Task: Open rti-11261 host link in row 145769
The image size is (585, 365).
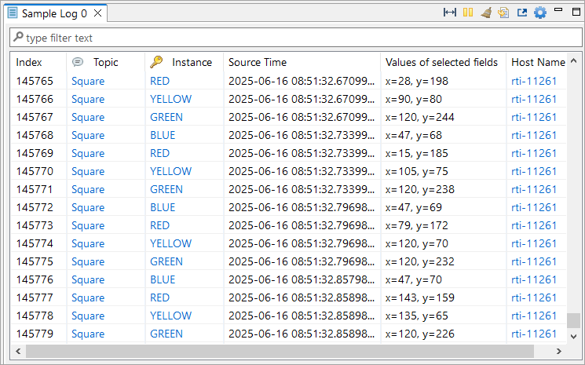Action: (x=533, y=153)
